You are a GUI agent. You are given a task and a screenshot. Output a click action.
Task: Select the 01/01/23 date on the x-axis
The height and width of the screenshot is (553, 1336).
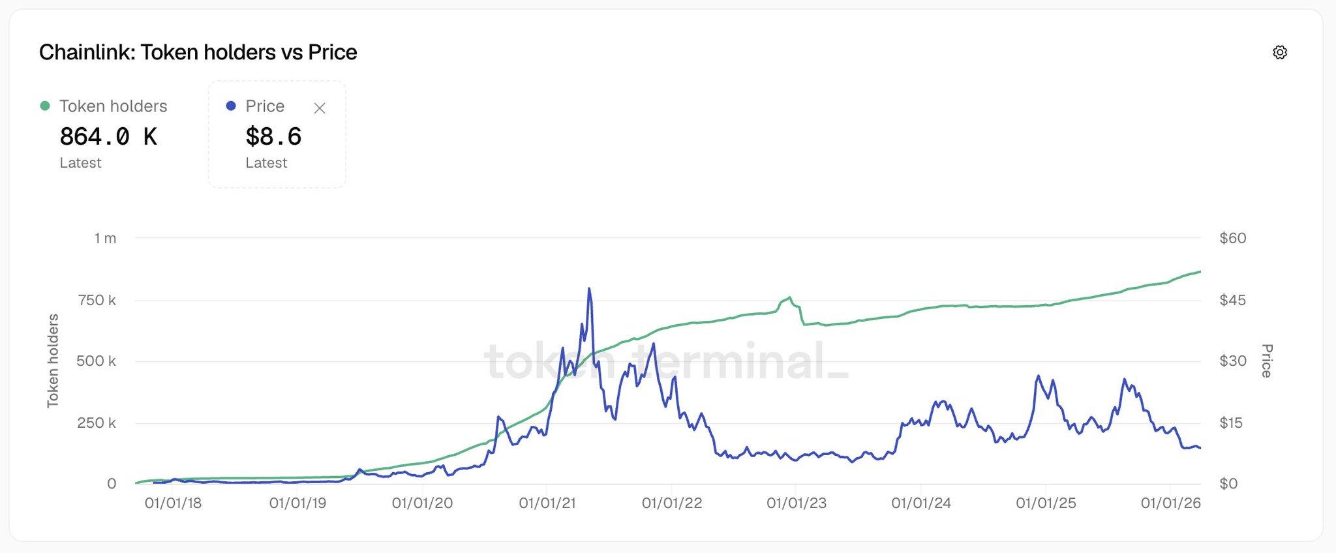click(x=797, y=503)
